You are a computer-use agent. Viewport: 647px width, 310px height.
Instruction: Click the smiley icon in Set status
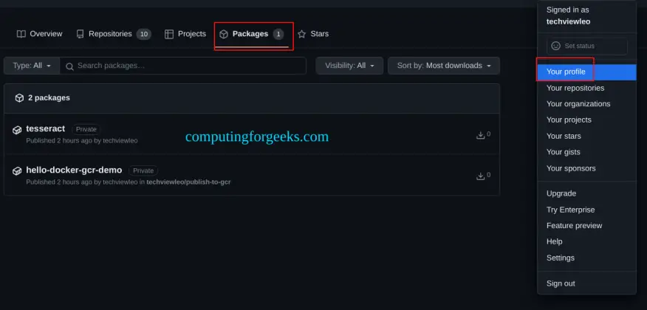[556, 46]
